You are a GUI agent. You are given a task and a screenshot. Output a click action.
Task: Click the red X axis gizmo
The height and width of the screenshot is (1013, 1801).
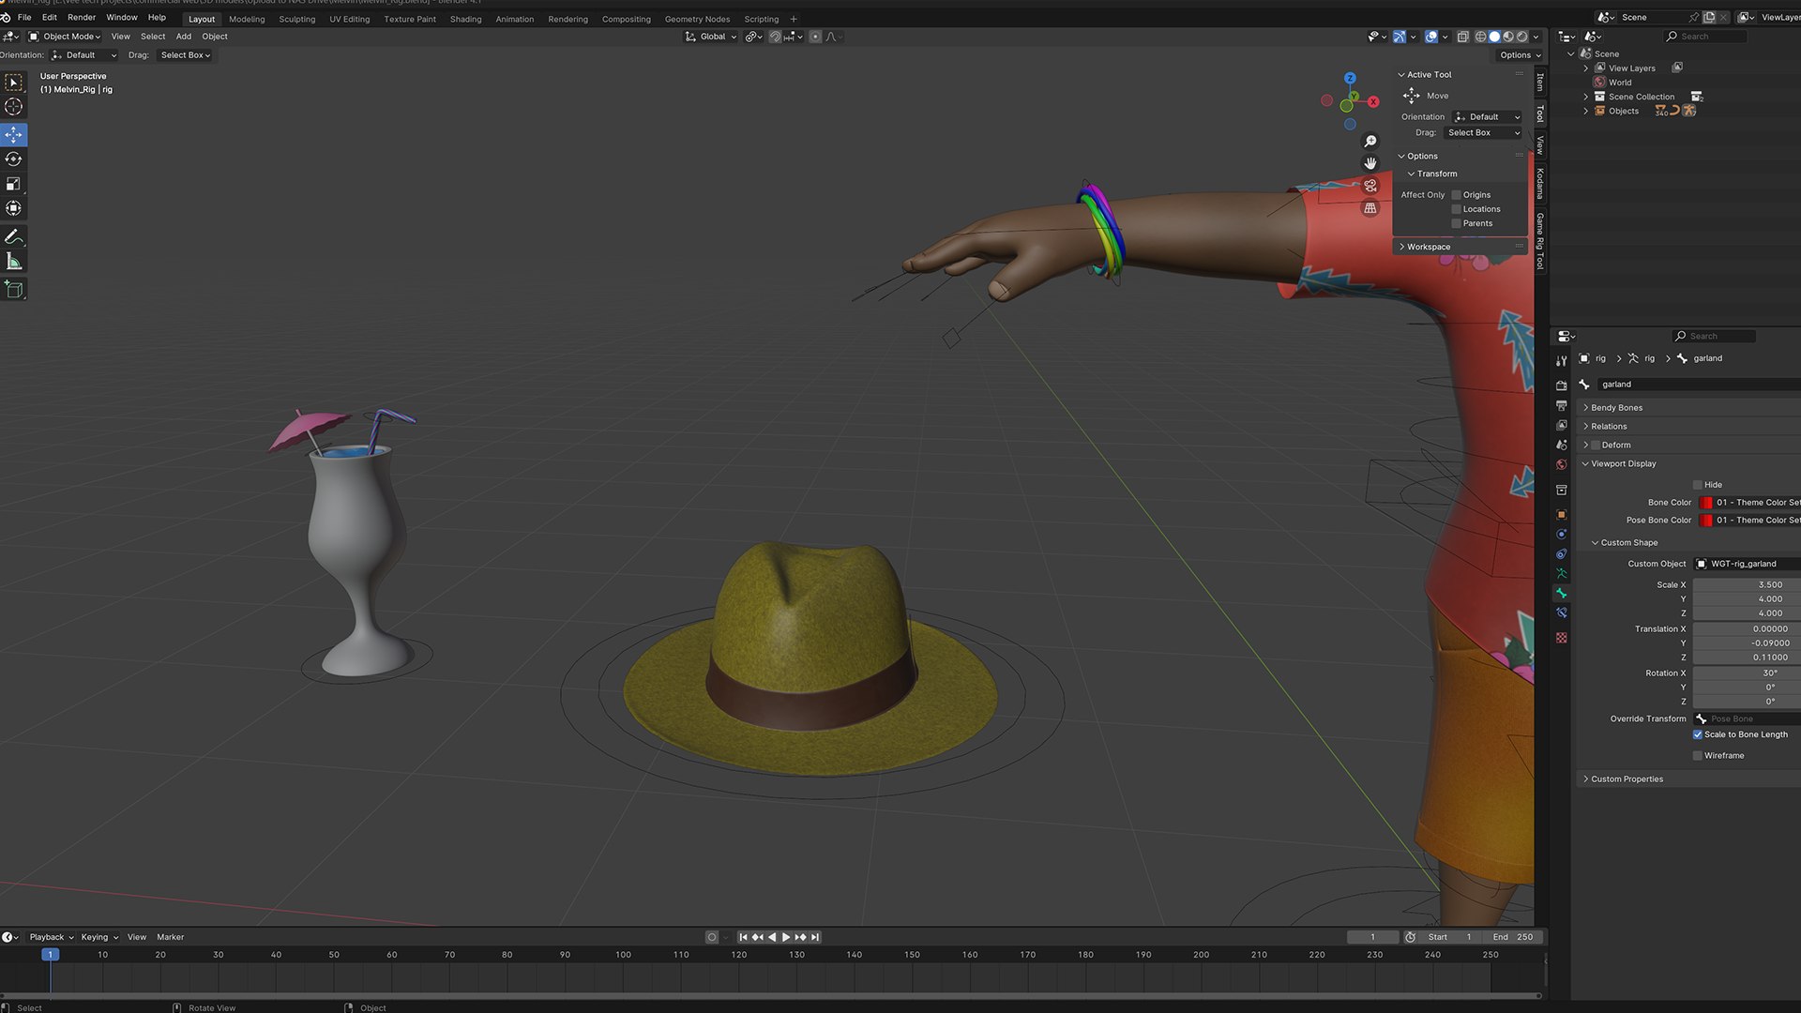click(1373, 101)
